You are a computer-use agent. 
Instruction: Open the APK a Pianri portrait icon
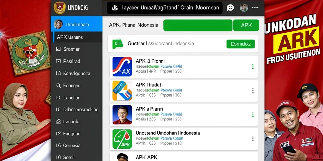click(x=122, y=114)
